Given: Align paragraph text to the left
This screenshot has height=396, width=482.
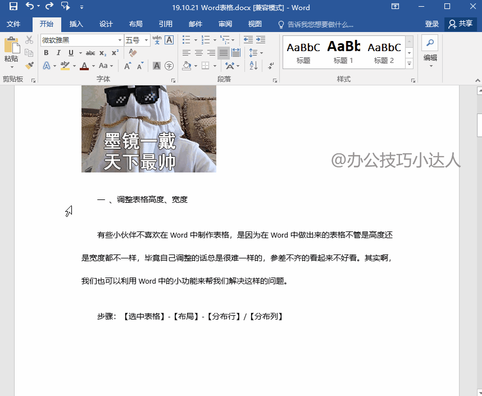Looking at the screenshot, I should click(x=187, y=53).
